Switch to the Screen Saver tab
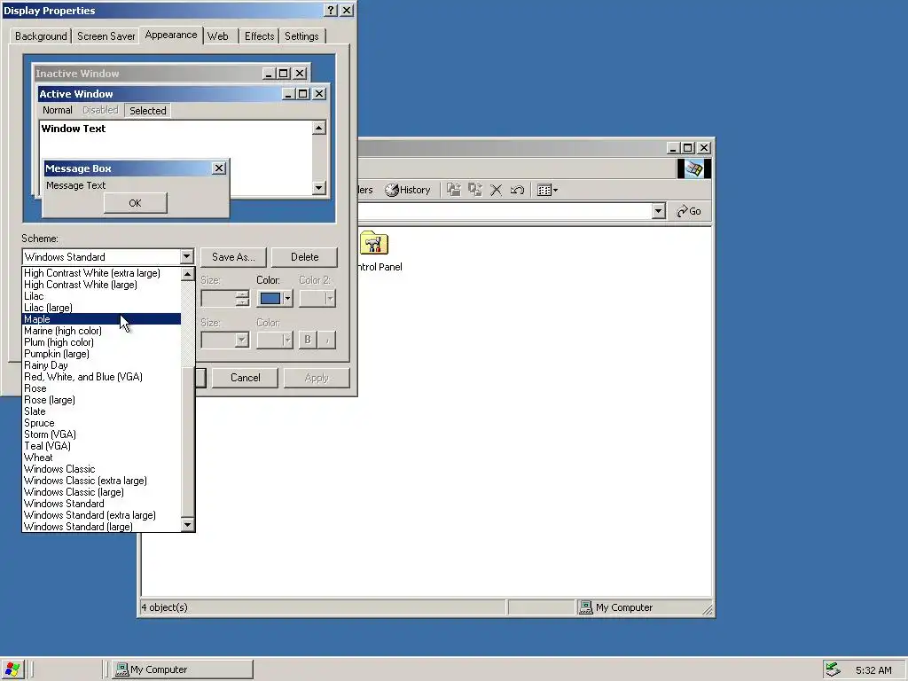The height and width of the screenshot is (681, 908). [x=106, y=35]
